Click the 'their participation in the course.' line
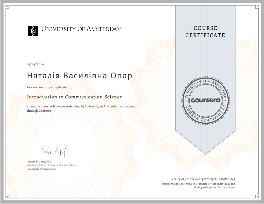 tap(215, 187)
